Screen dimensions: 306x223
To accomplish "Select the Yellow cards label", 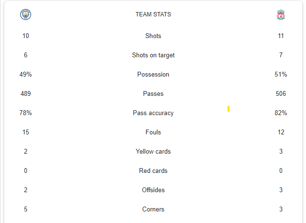I will click(x=153, y=151).
